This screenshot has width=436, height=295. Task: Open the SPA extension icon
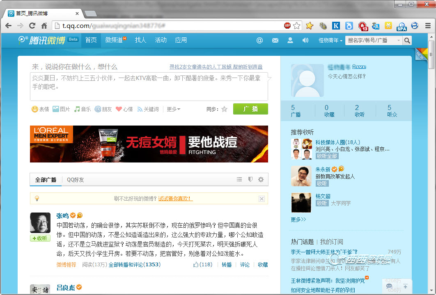402,26
